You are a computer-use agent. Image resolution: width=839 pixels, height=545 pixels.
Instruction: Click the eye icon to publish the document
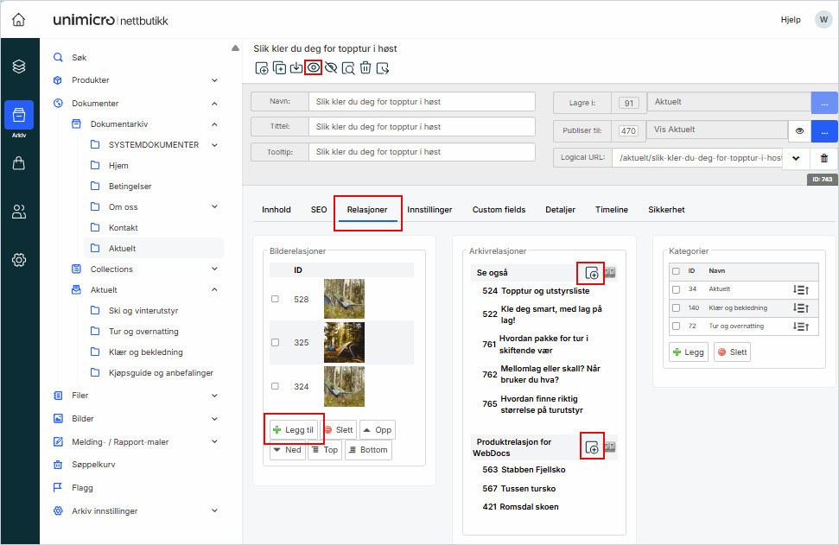click(314, 67)
